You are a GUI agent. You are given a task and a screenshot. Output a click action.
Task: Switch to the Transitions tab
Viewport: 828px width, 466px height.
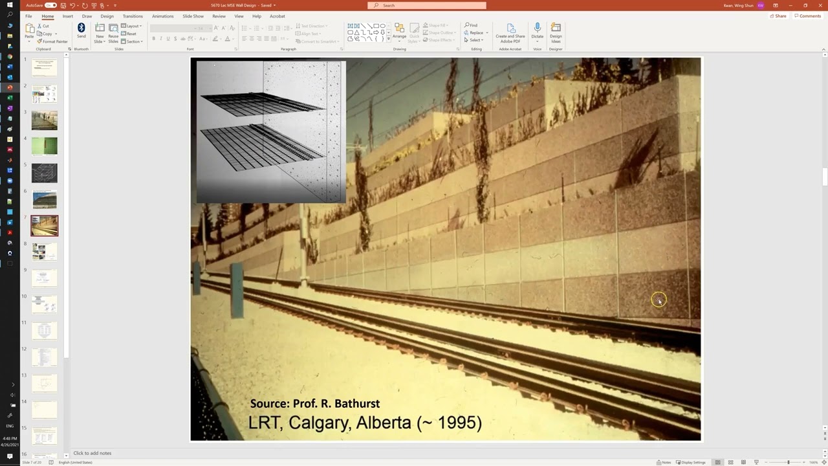tap(133, 16)
